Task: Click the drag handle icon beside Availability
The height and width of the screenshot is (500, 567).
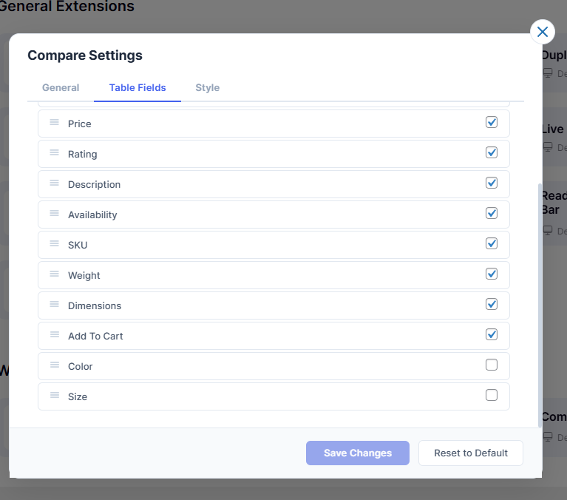Action: (55, 214)
